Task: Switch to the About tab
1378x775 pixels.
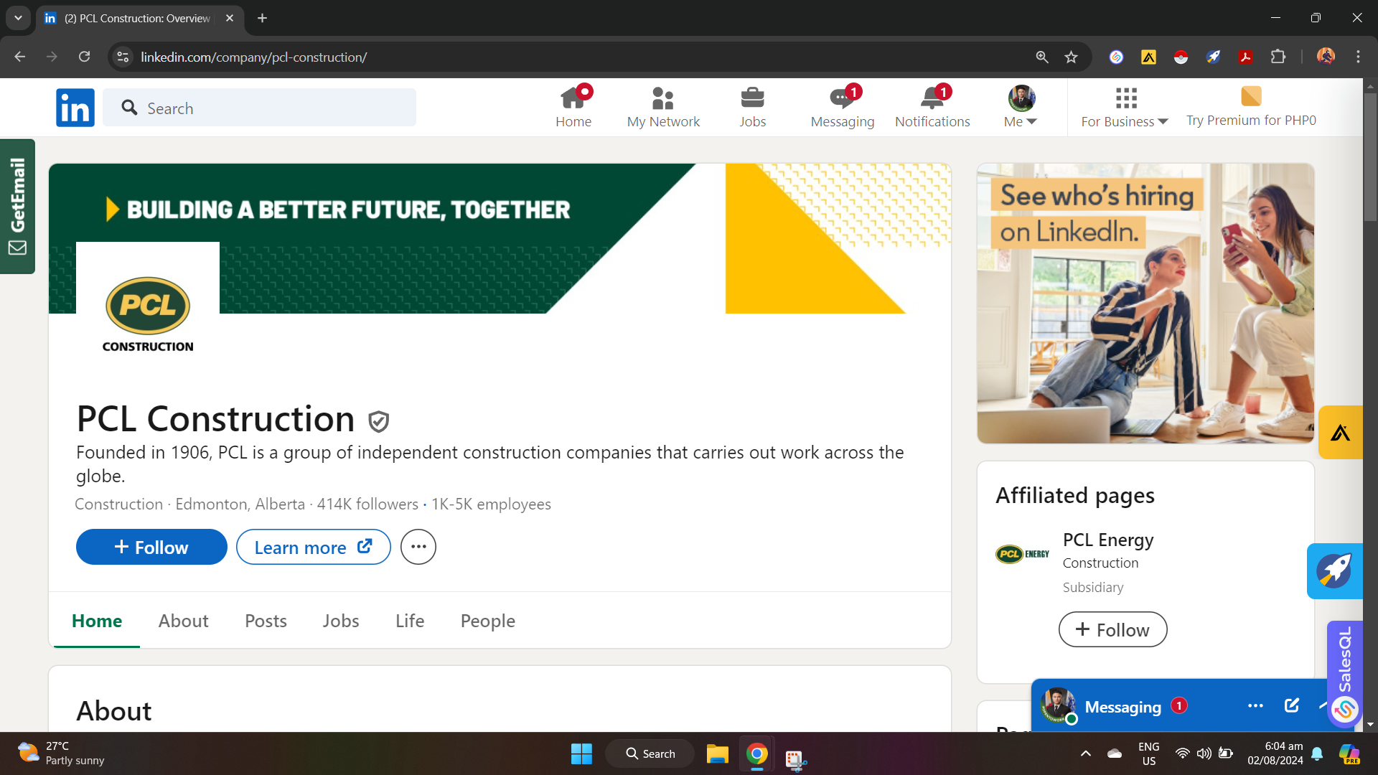Action: click(x=183, y=621)
